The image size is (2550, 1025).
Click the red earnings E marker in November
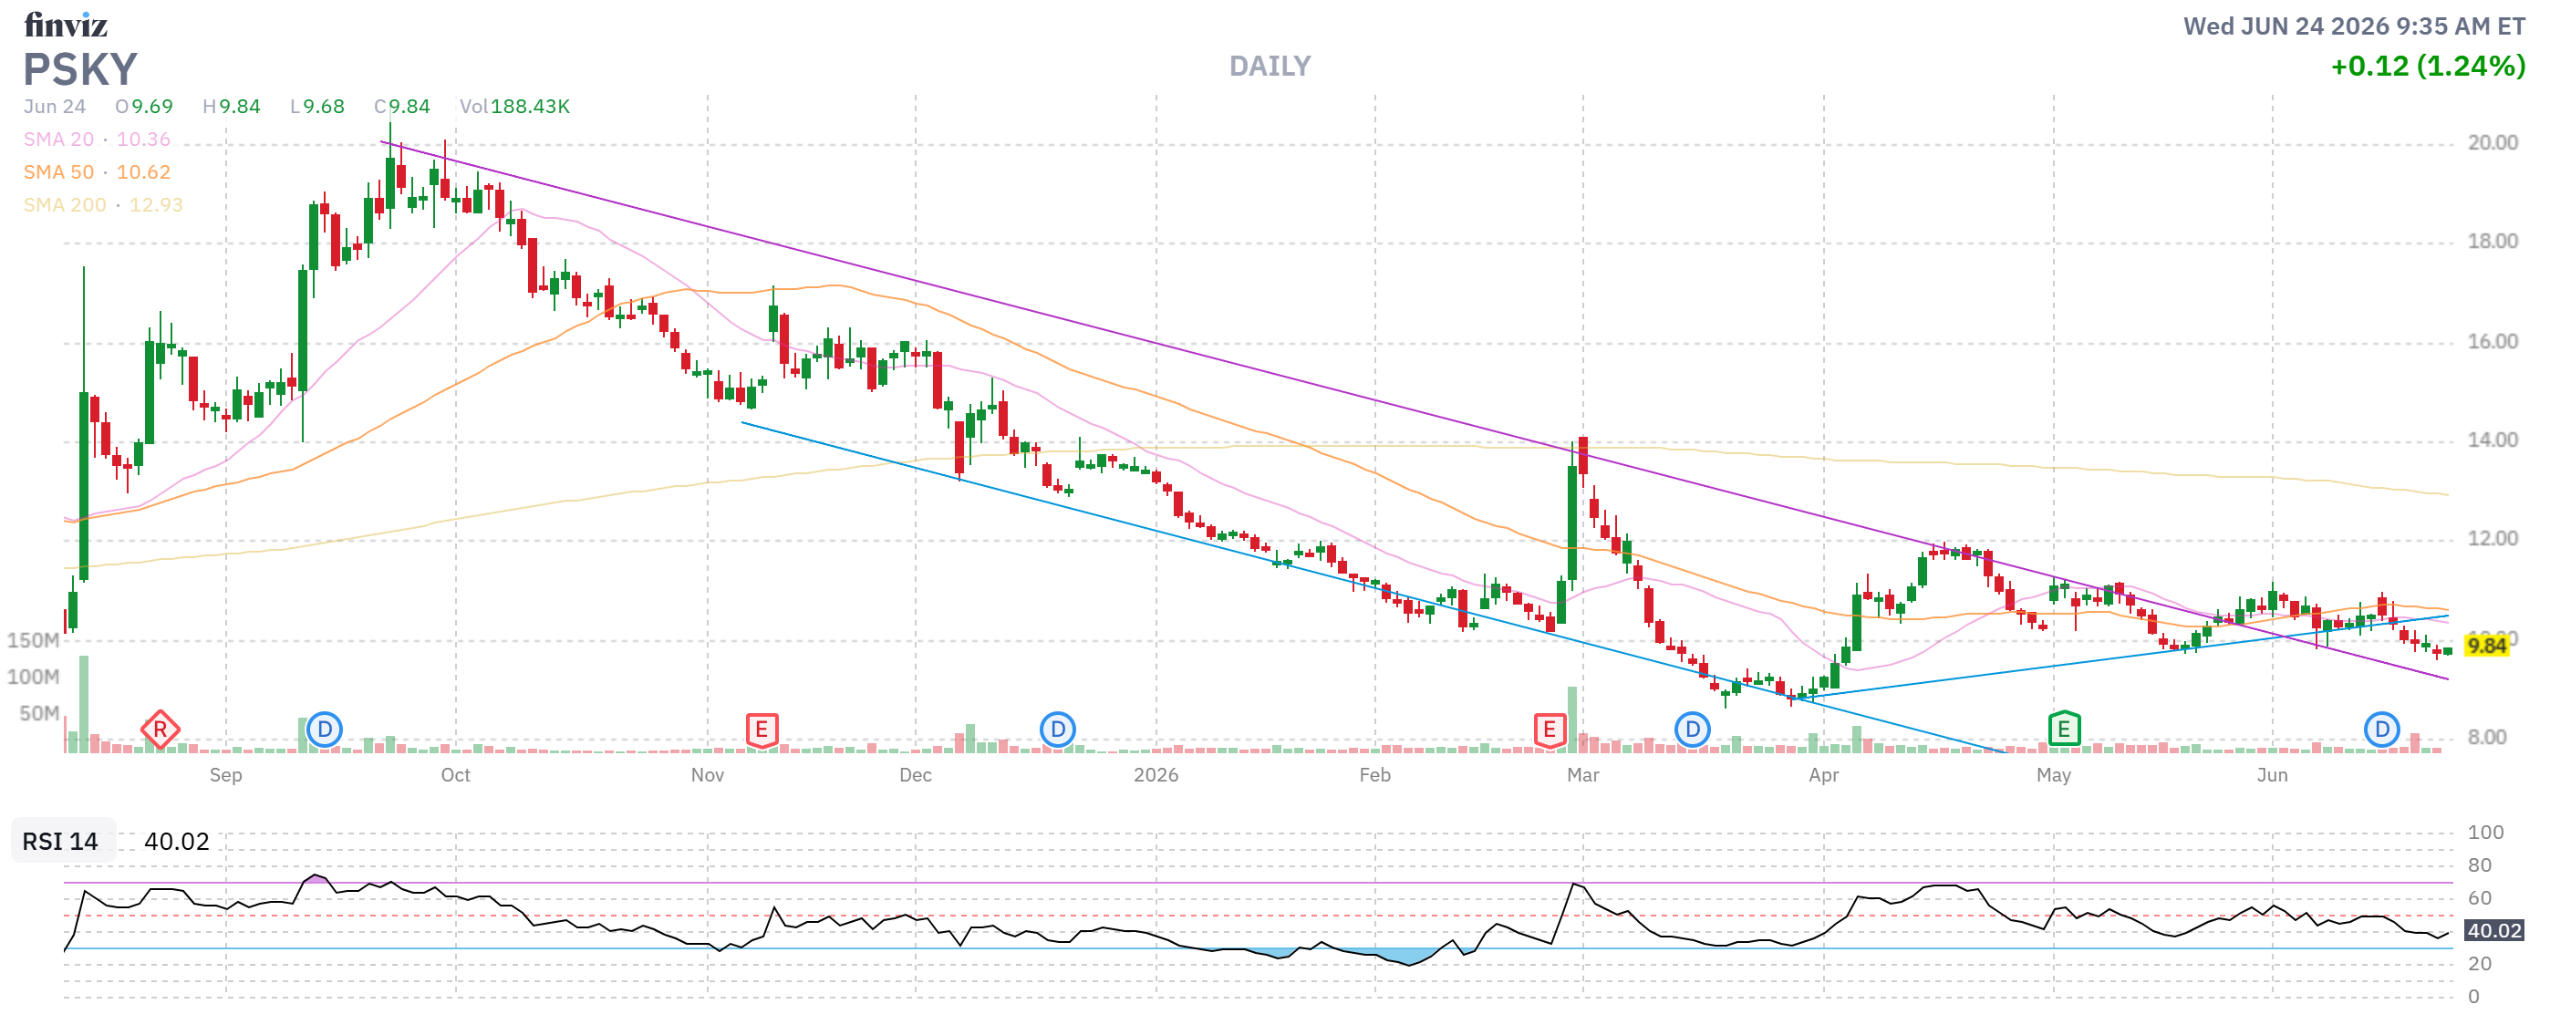tap(762, 730)
